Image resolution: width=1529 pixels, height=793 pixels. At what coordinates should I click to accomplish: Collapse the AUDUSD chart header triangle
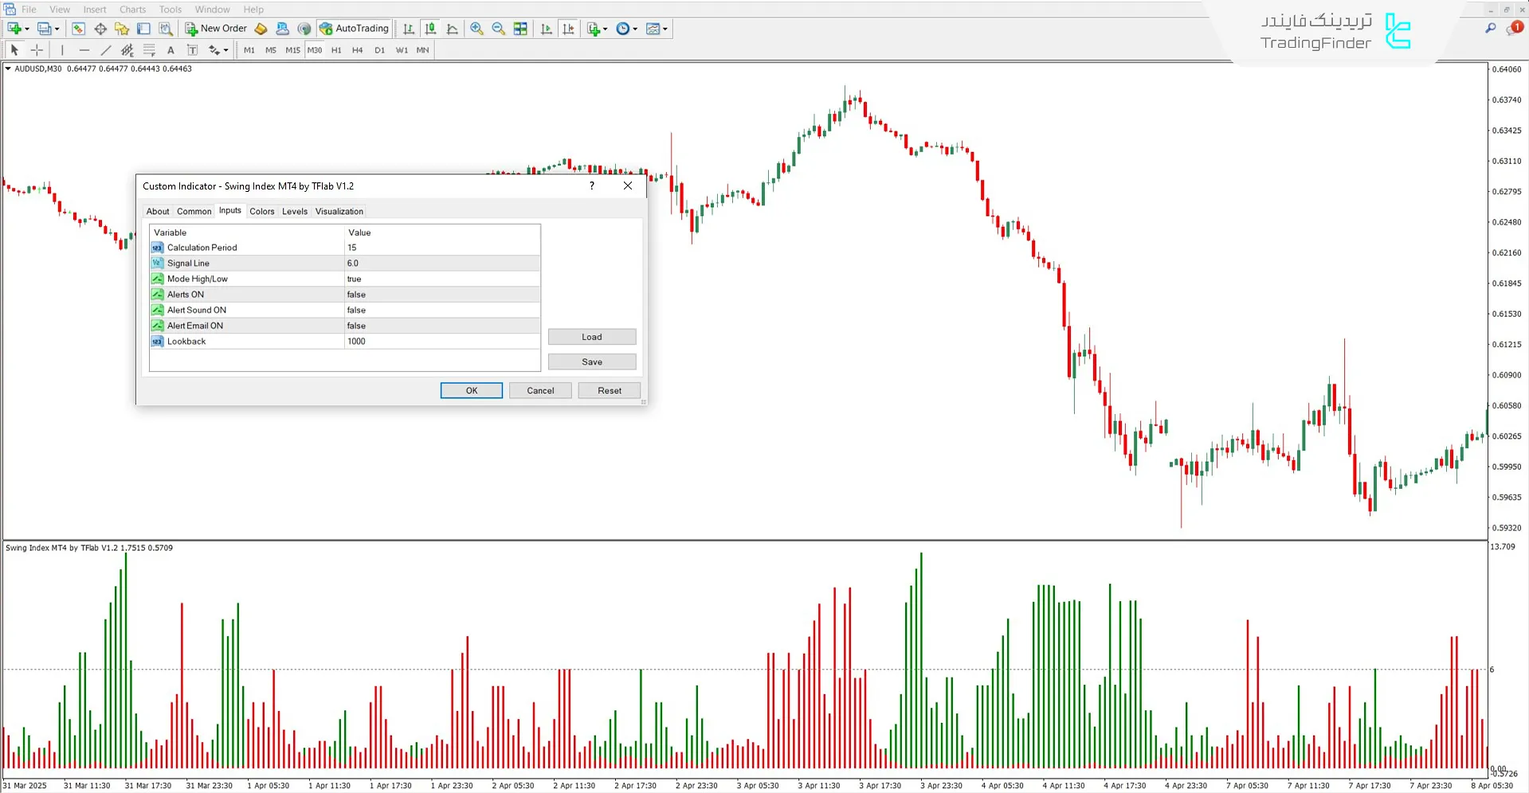[x=6, y=68]
